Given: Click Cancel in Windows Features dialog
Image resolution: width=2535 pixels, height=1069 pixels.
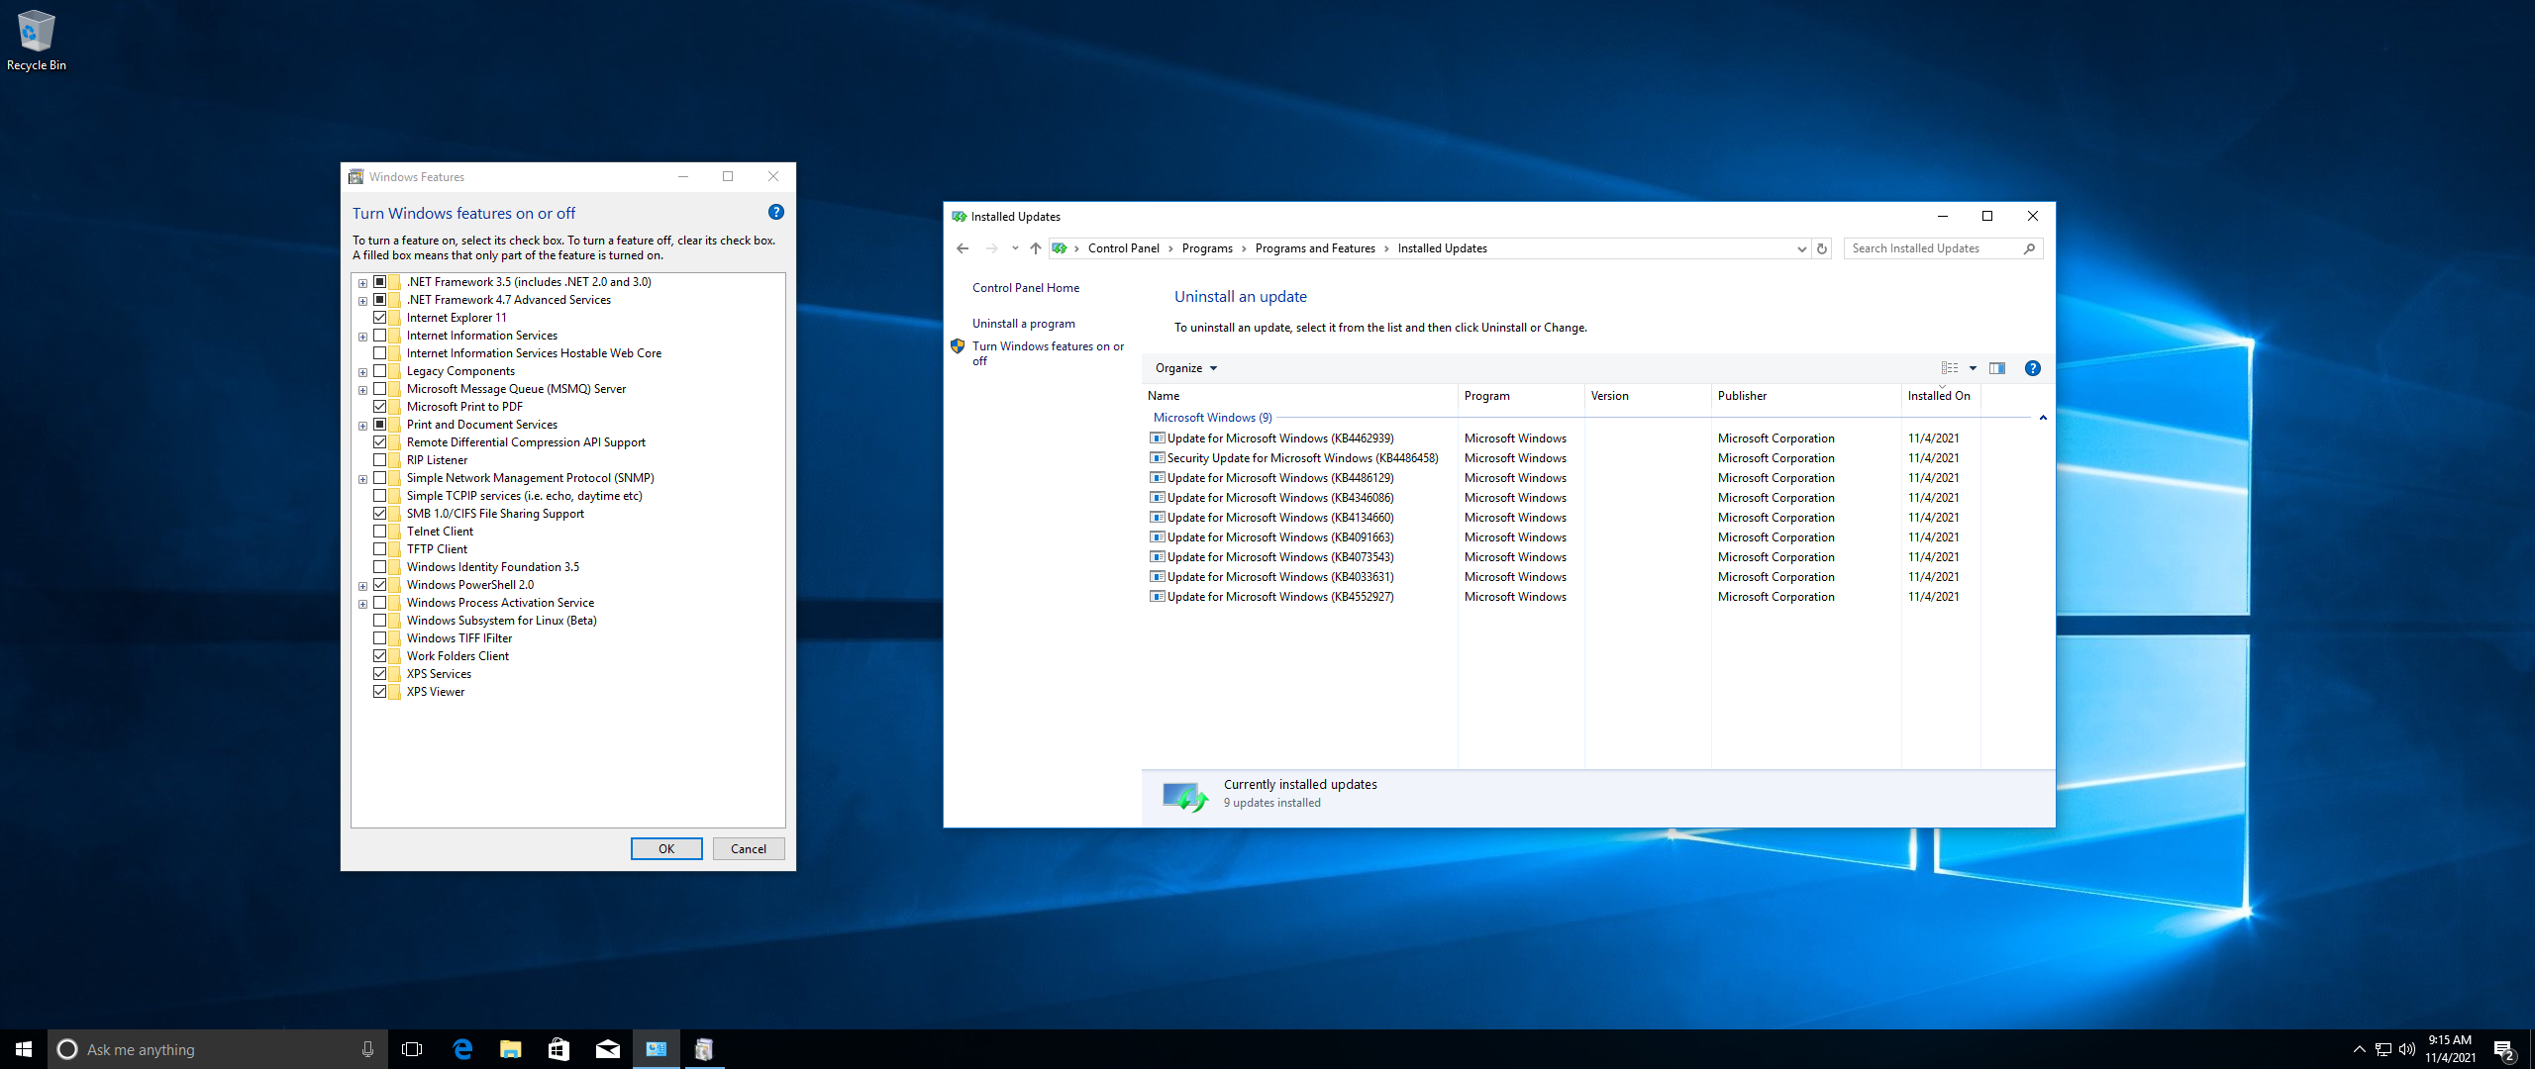Looking at the screenshot, I should pyautogui.click(x=749, y=848).
